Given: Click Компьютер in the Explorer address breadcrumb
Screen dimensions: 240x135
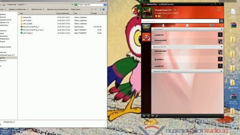Looking at the screenshot, I should (12, 4).
